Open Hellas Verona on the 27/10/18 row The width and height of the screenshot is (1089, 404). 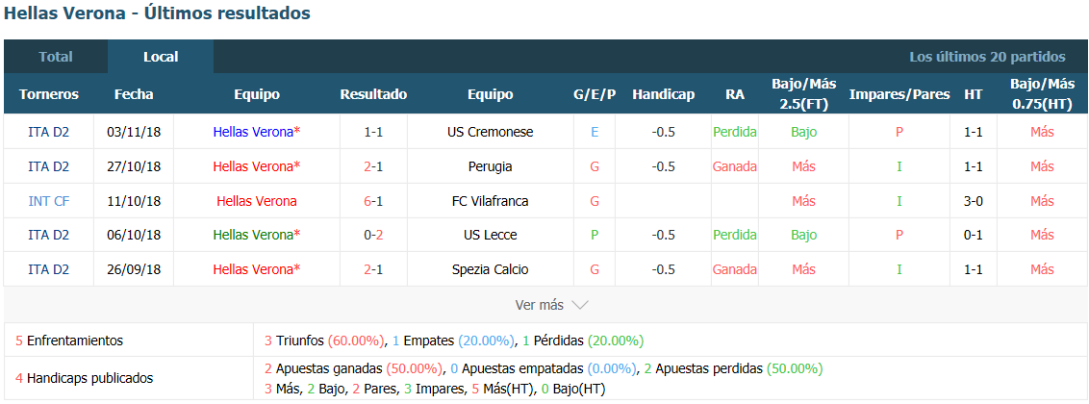click(x=256, y=166)
